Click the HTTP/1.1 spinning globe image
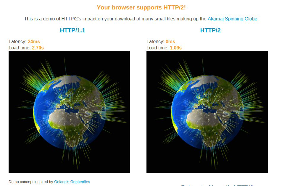 69,112
